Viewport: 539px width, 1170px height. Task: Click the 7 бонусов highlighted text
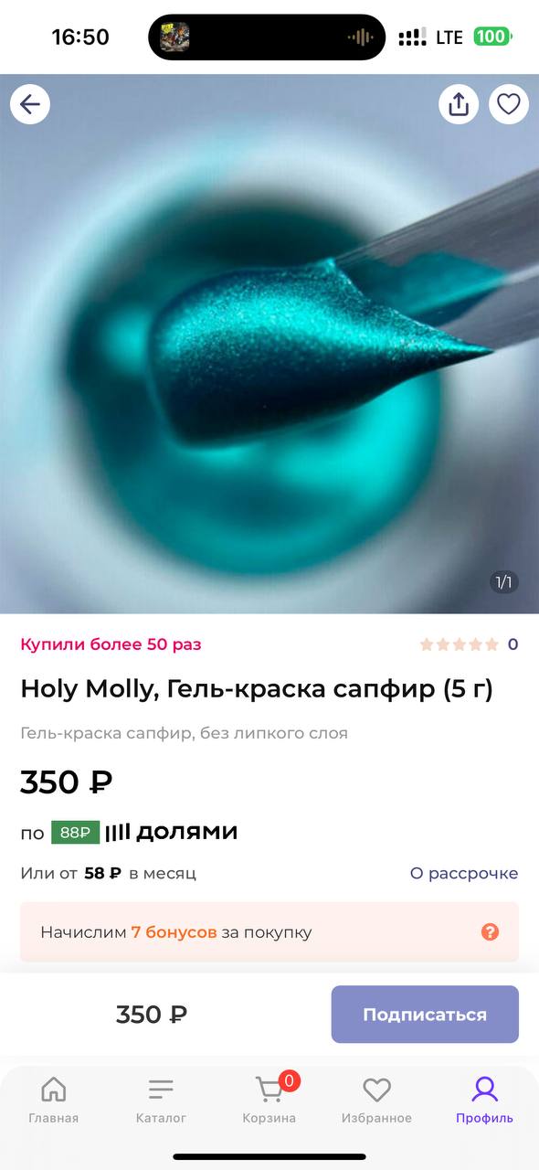(x=174, y=932)
